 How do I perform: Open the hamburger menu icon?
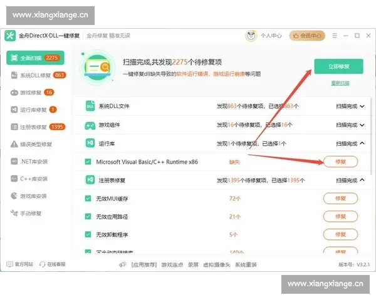tap(335, 36)
